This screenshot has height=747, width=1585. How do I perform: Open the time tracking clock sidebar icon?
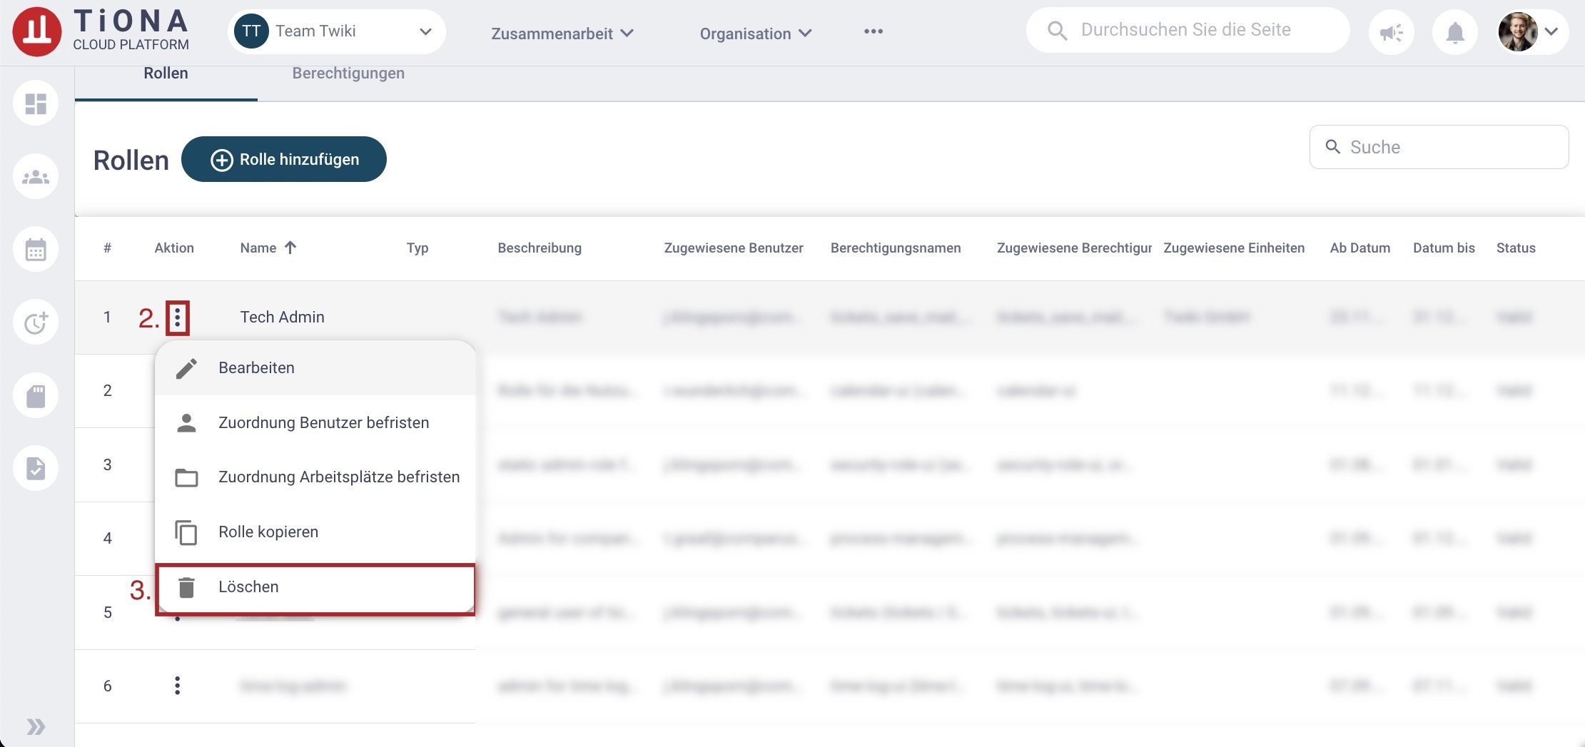[36, 322]
